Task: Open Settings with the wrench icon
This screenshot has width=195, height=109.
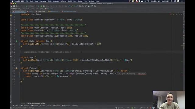Action: (x=86, y=6)
